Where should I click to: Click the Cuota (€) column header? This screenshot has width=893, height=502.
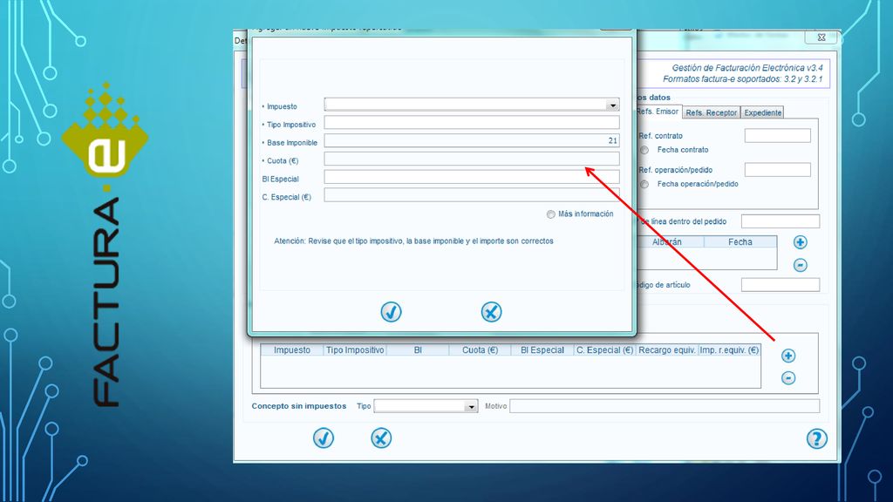coord(481,350)
